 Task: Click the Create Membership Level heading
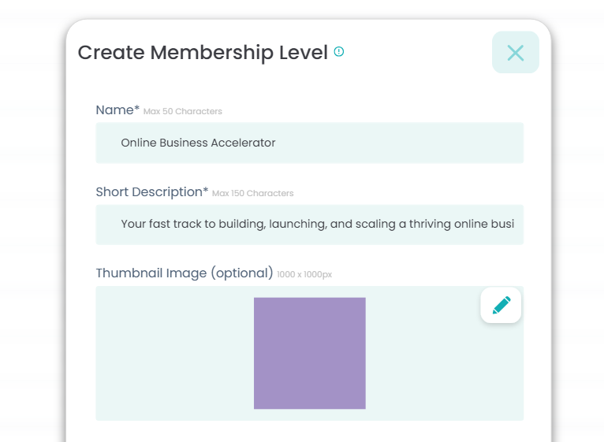click(203, 53)
